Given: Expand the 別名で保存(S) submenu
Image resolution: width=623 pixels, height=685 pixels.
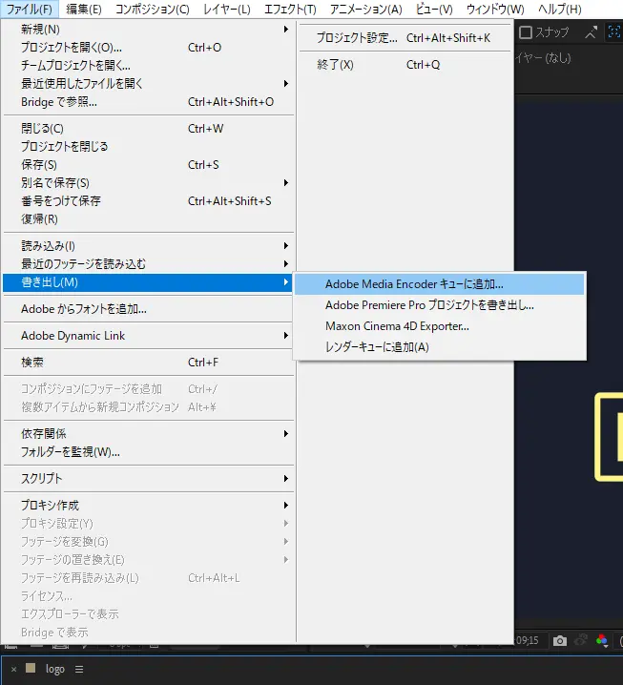Looking at the screenshot, I should [149, 182].
